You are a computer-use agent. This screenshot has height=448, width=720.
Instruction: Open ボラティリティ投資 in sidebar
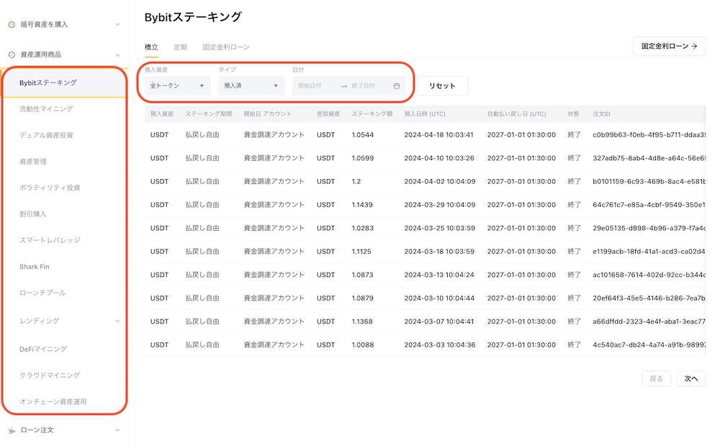(x=50, y=188)
